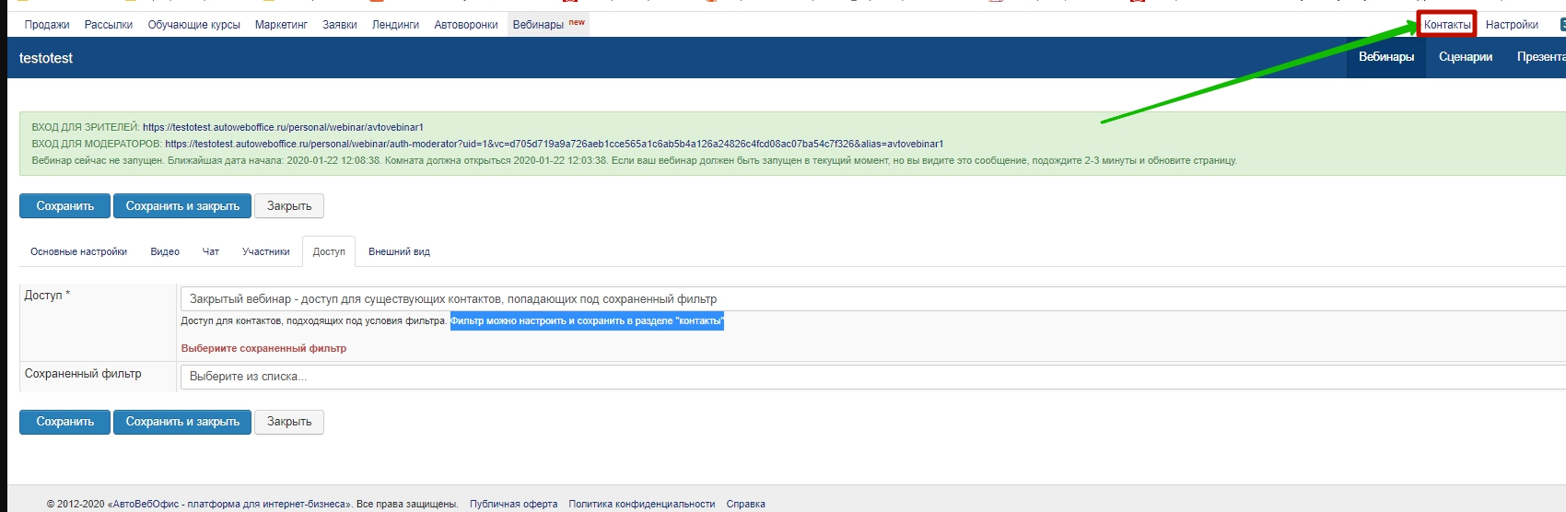Open the Политика конфиденциальности footer link
The width and height of the screenshot is (1566, 512).
(x=641, y=504)
